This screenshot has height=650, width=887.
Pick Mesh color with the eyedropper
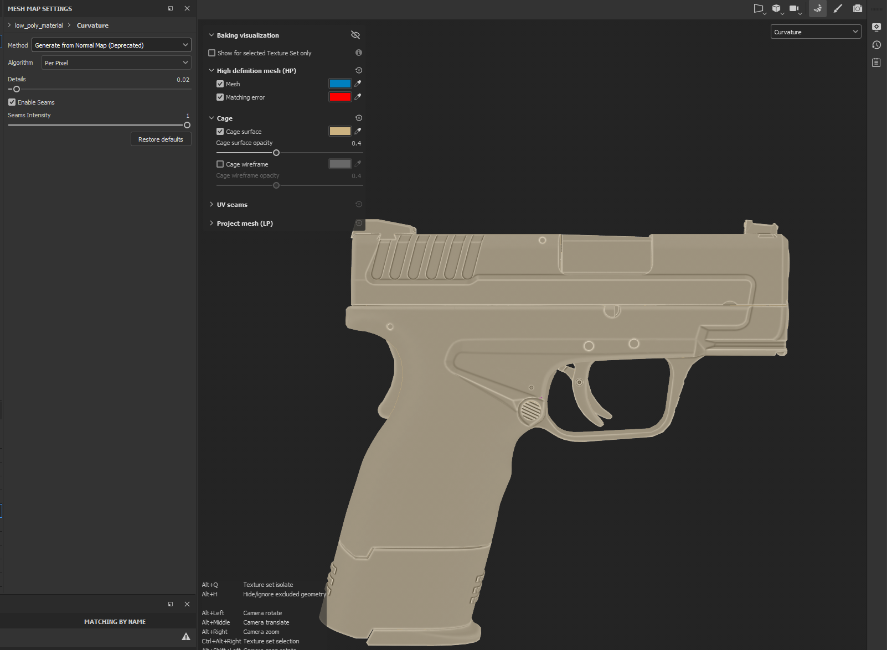point(358,84)
